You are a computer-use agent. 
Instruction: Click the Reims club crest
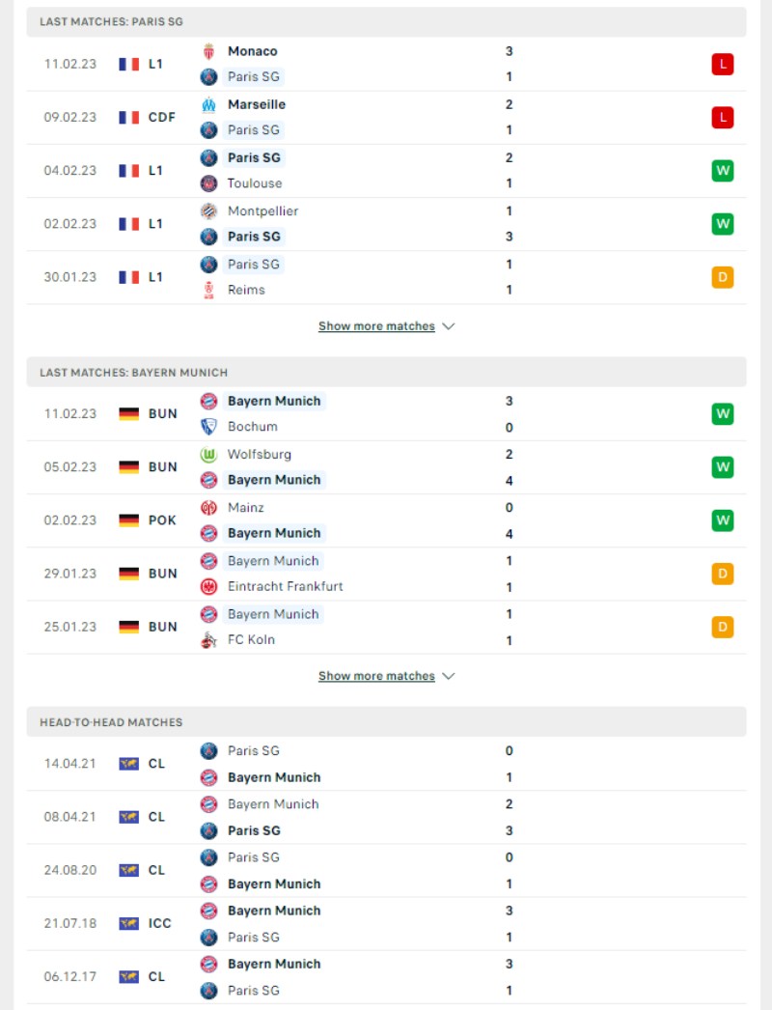(x=208, y=290)
